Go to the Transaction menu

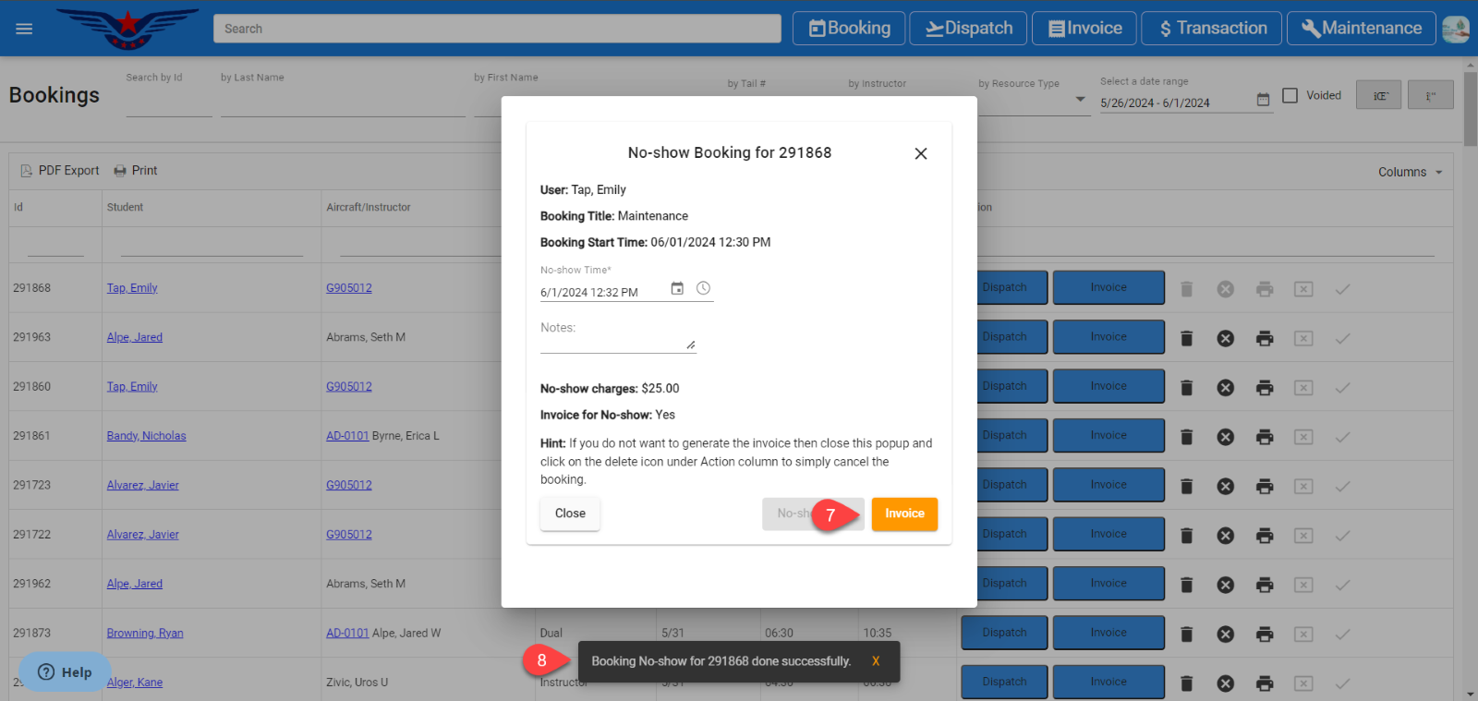(x=1211, y=29)
